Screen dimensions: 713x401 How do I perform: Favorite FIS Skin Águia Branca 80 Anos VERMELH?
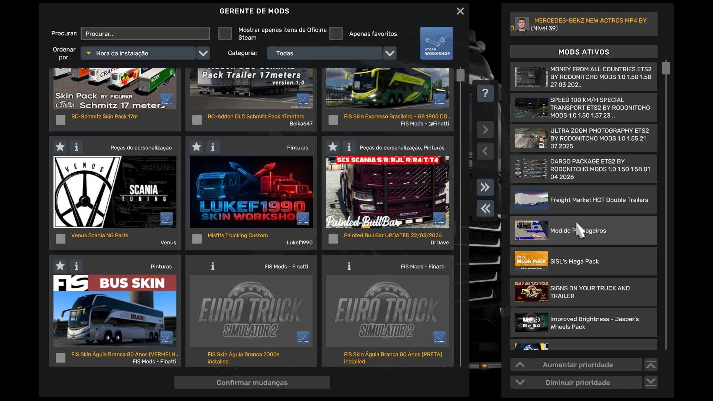(x=60, y=266)
